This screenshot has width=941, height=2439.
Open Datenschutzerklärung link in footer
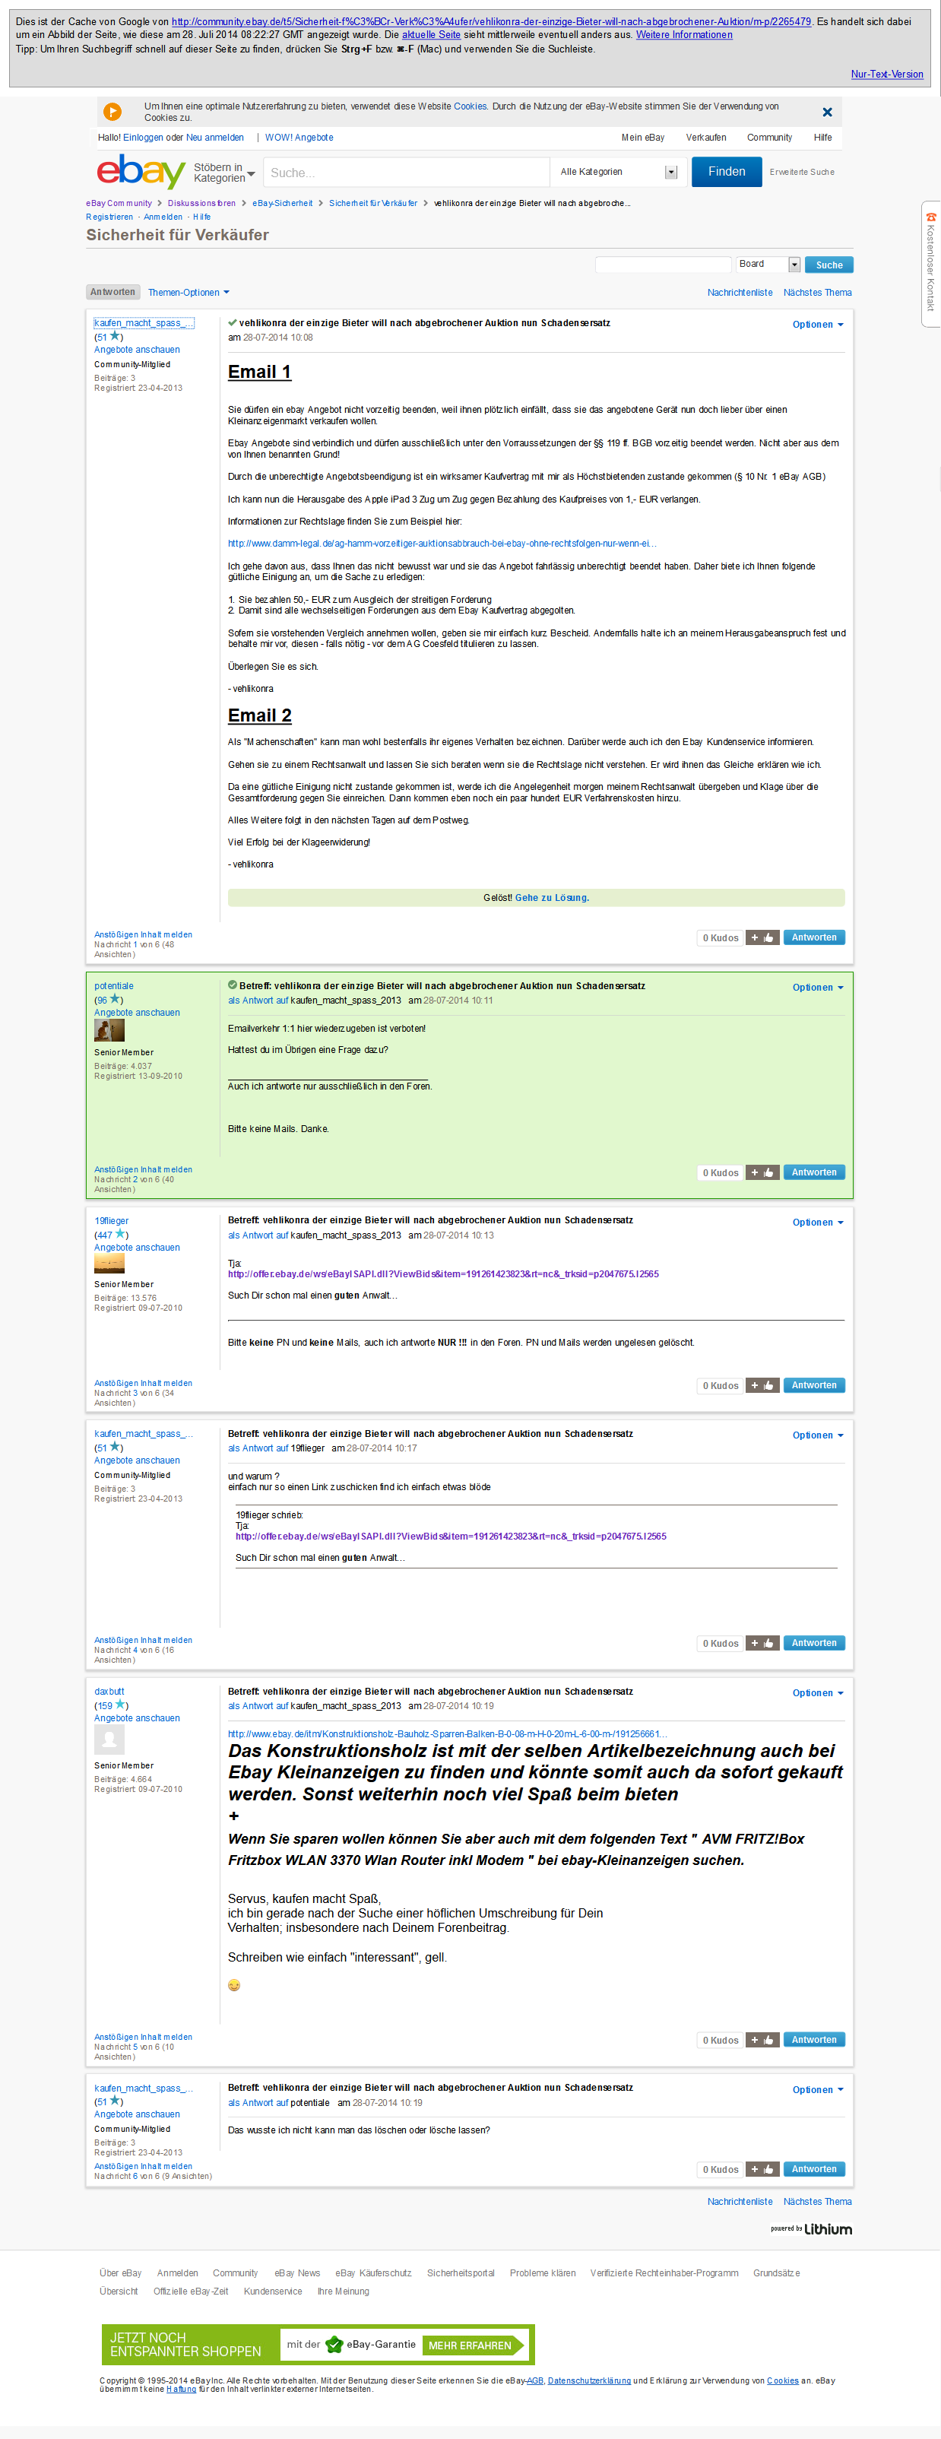[x=589, y=2380]
